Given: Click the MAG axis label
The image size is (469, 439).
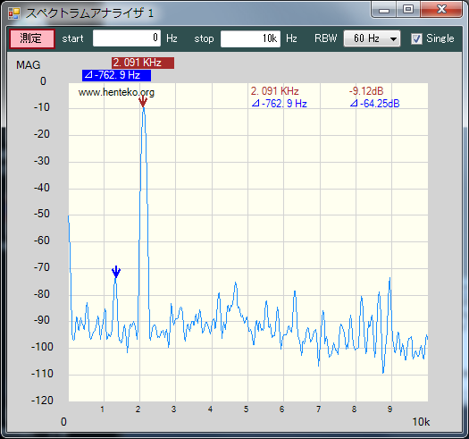Looking at the screenshot, I should pyautogui.click(x=28, y=65).
